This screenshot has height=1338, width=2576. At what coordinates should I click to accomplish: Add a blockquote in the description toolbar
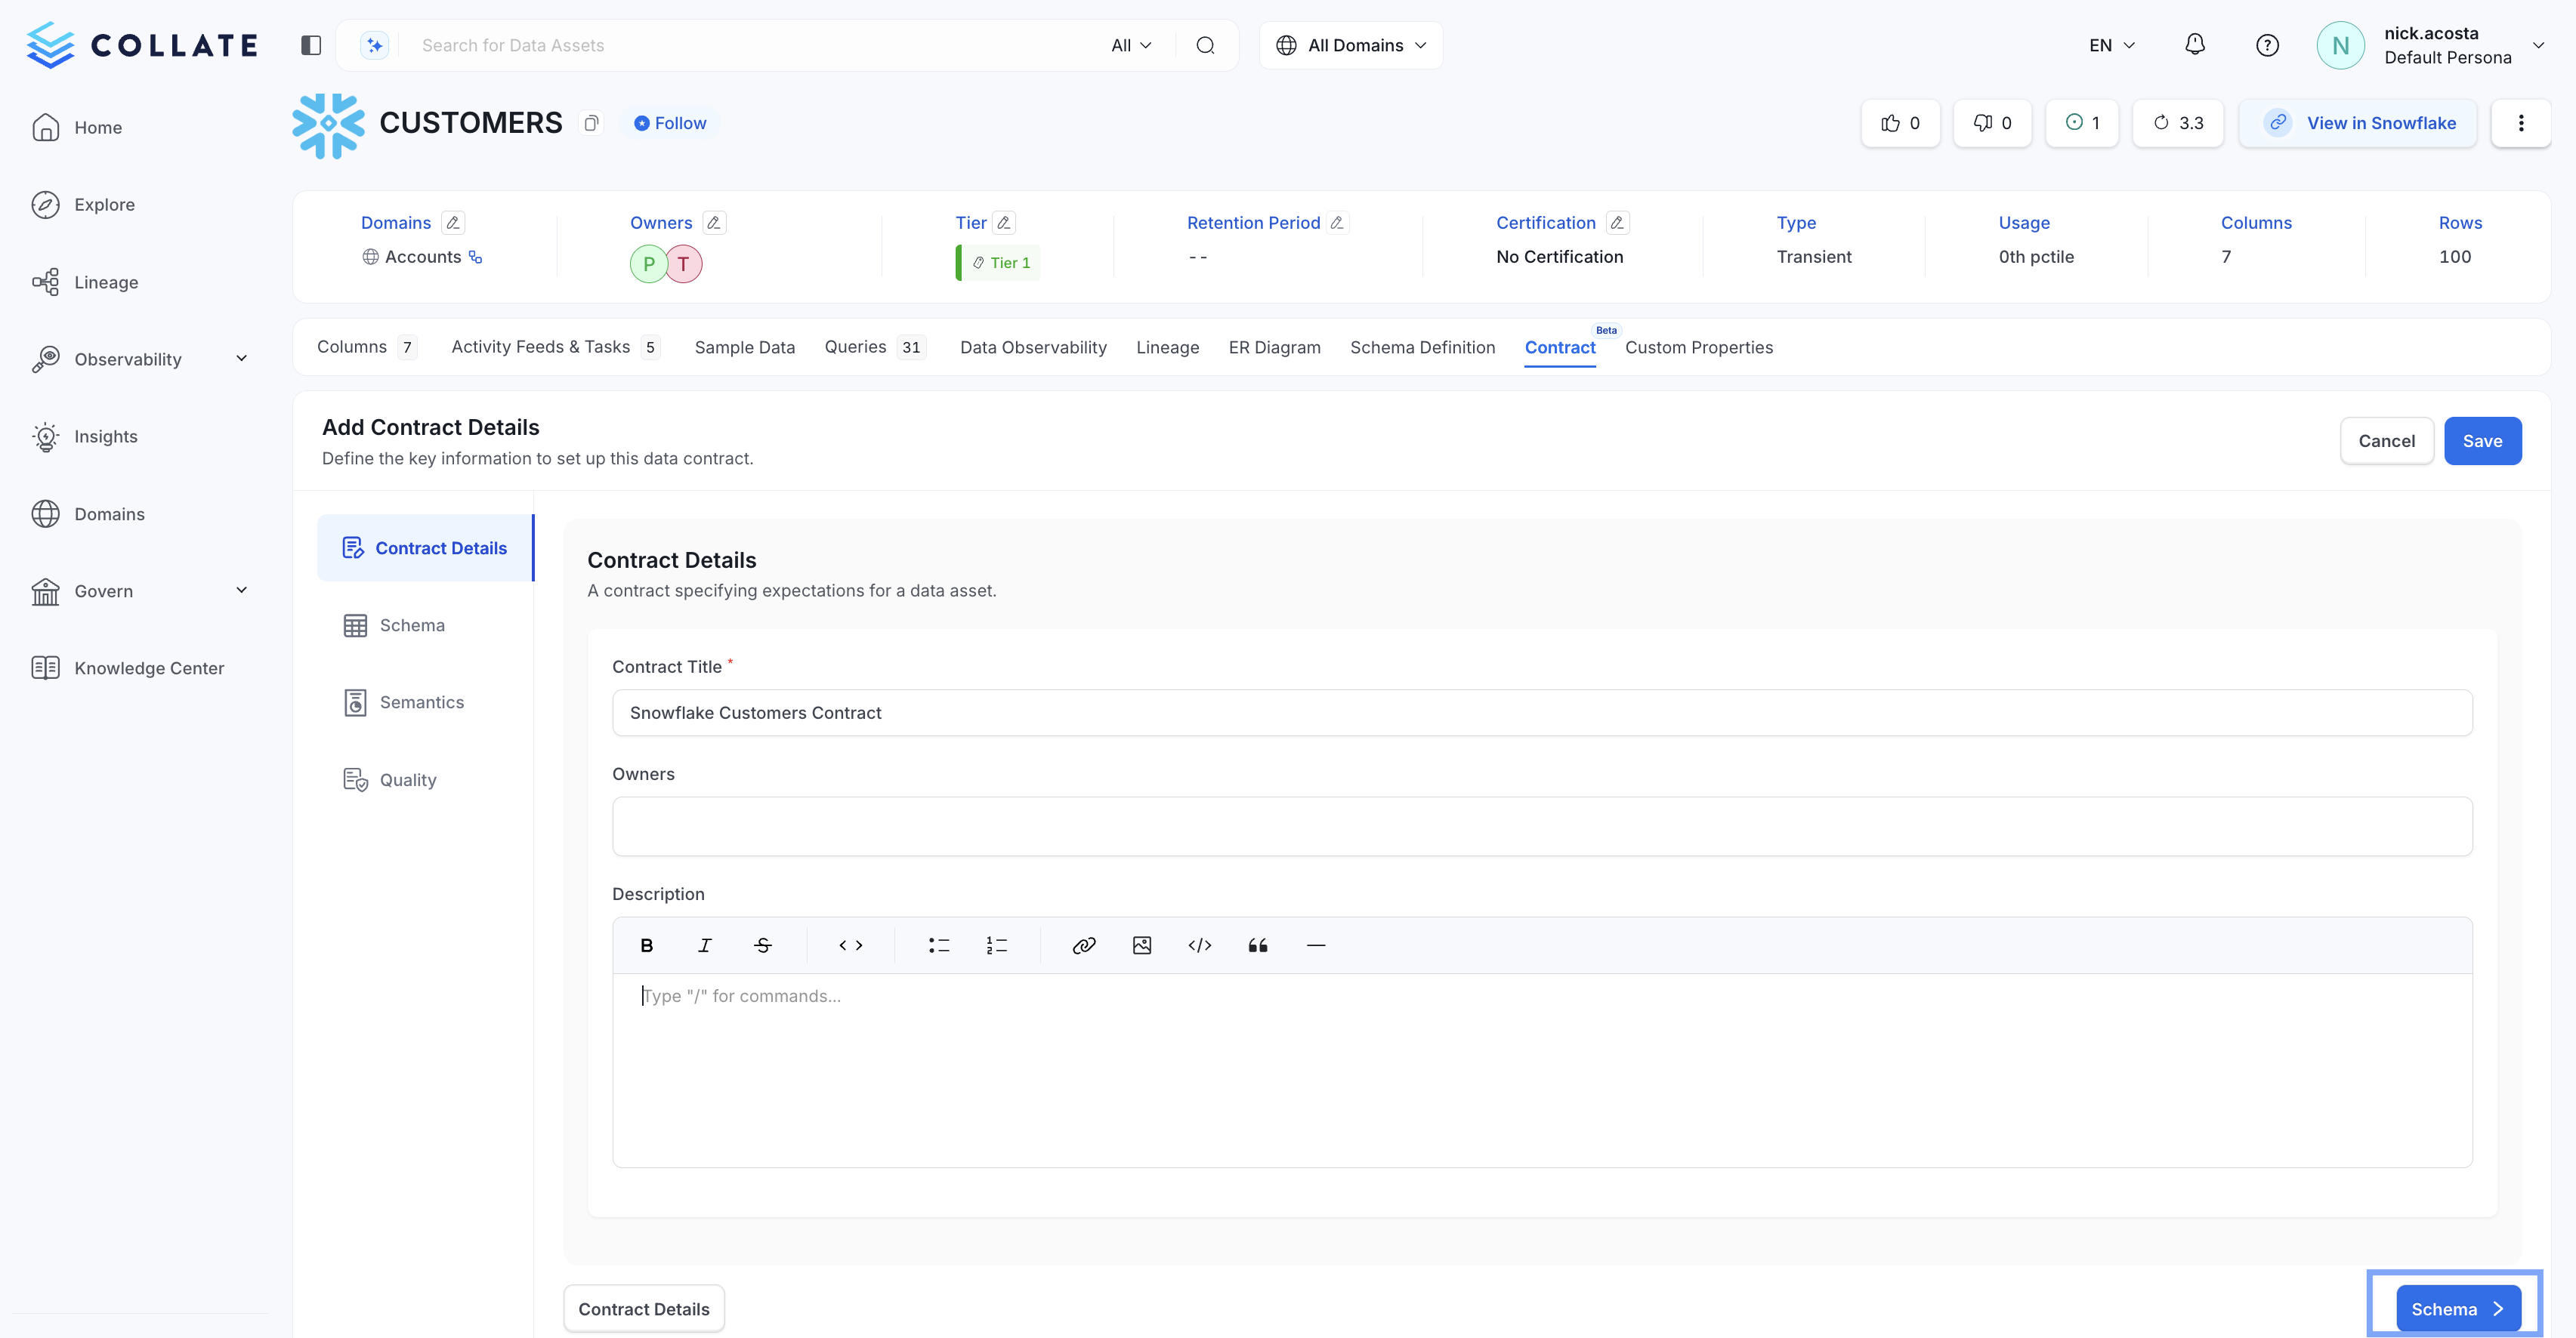click(1257, 945)
